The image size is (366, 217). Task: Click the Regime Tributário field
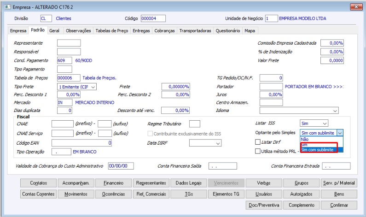point(195,124)
